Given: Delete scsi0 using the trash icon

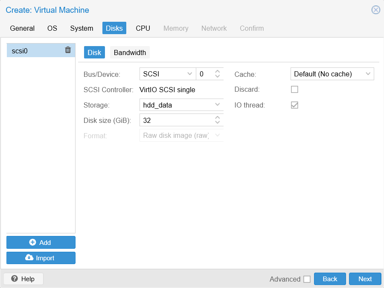Looking at the screenshot, I should coord(68,50).
